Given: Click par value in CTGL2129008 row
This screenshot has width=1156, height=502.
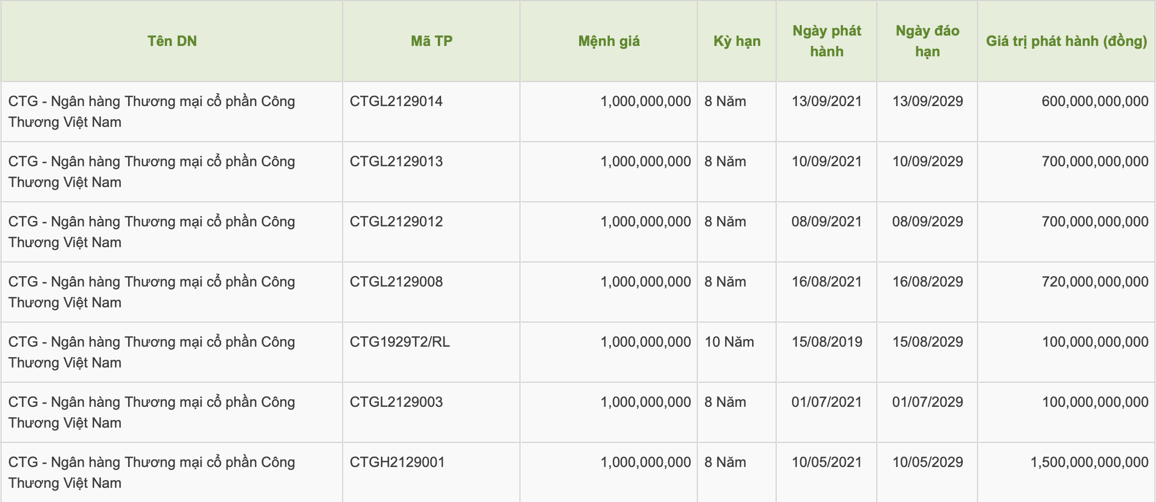Looking at the screenshot, I should 646,282.
